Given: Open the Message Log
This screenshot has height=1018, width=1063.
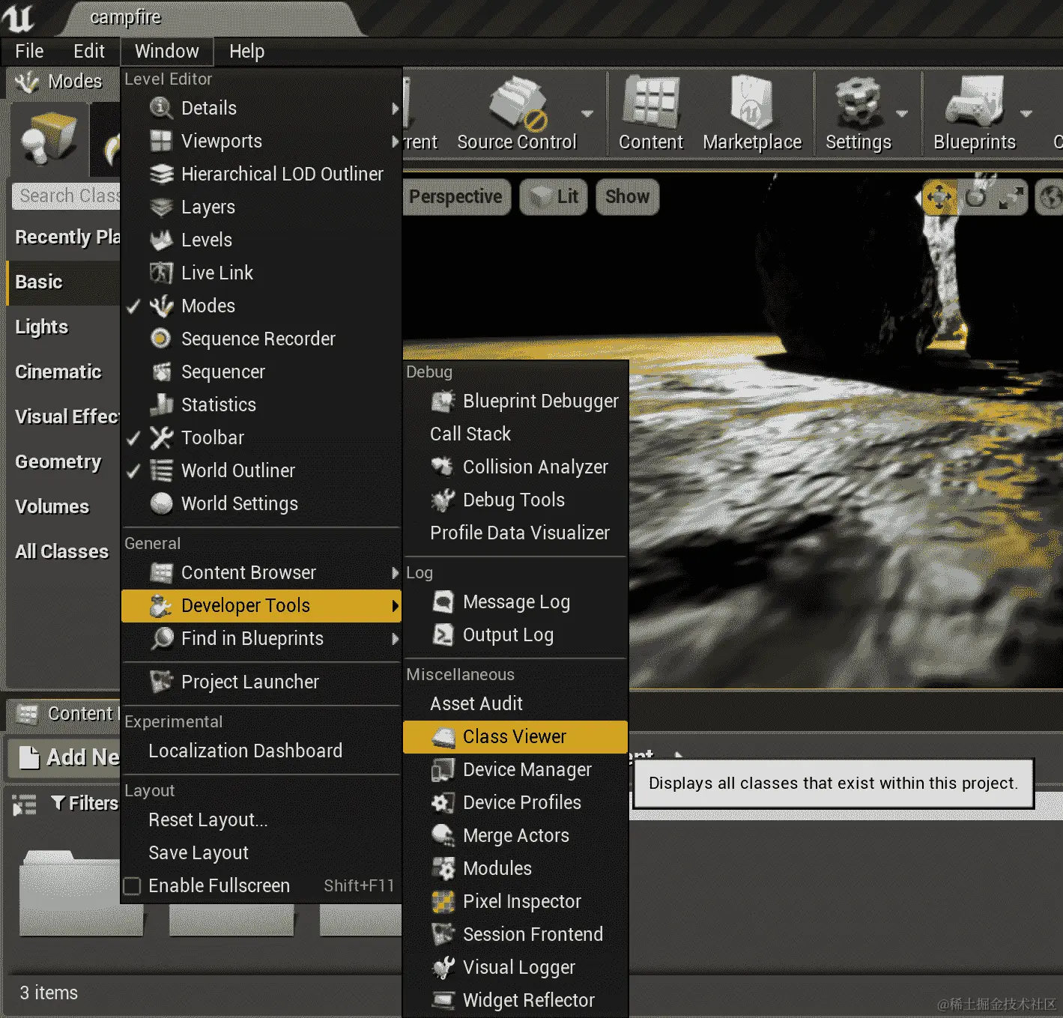Looking at the screenshot, I should tap(515, 602).
